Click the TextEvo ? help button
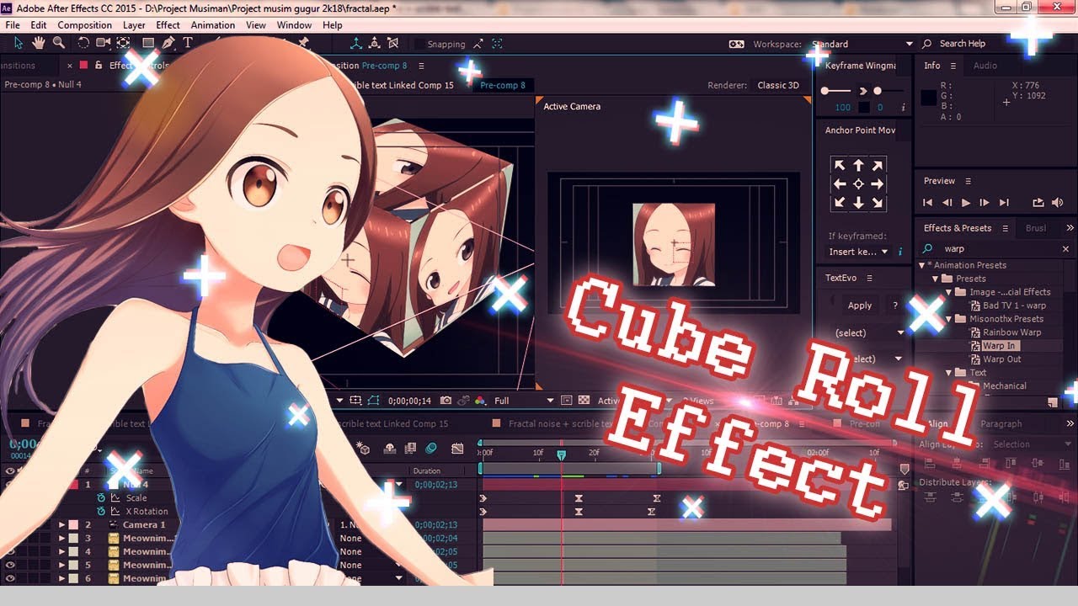This screenshot has width=1078, height=606. pos(895,306)
